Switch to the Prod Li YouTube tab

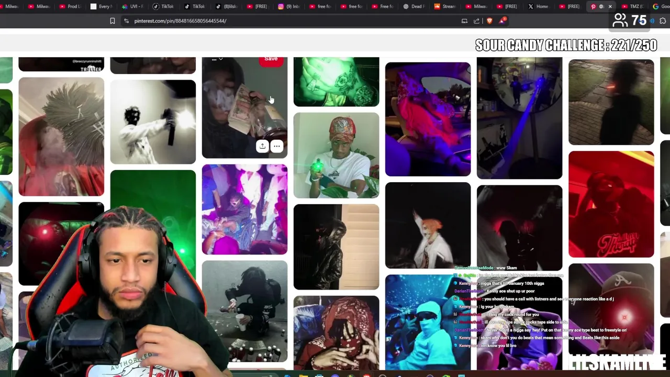click(x=70, y=6)
